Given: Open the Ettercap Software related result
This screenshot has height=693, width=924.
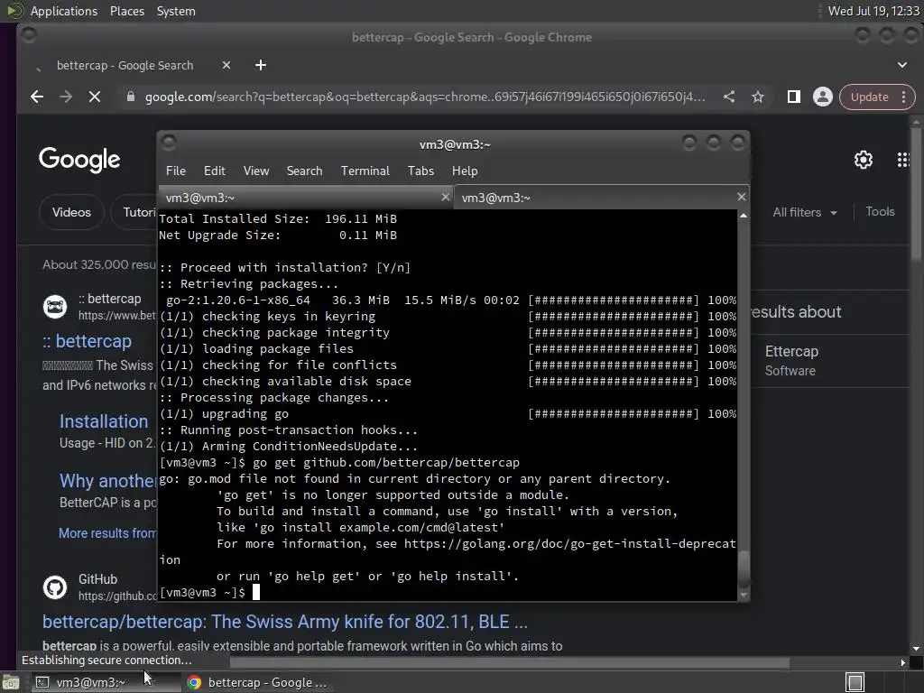Looking at the screenshot, I should tap(791, 361).
